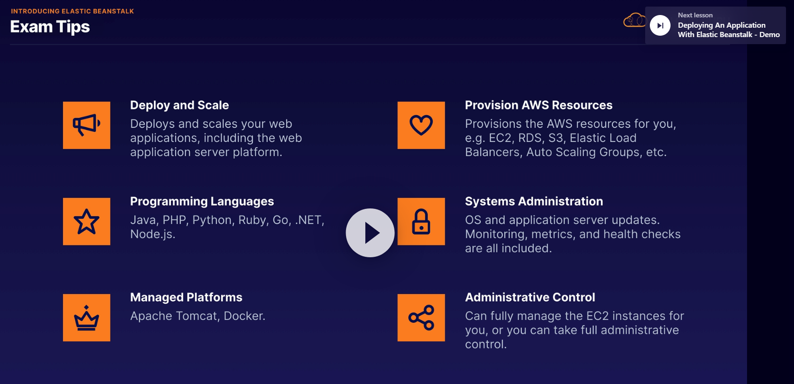Click the padlock icon for Systems Administration
794x384 pixels.
pyautogui.click(x=421, y=222)
